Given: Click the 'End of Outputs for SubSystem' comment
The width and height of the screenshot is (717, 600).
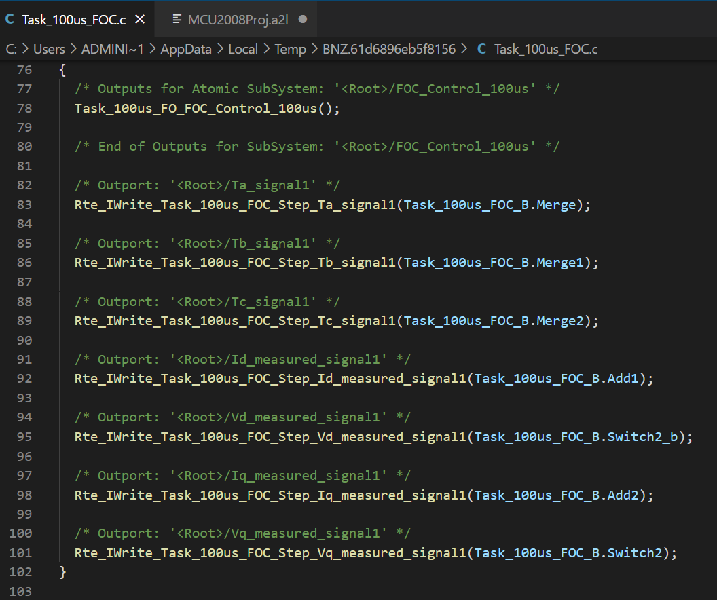Looking at the screenshot, I should click(x=317, y=146).
